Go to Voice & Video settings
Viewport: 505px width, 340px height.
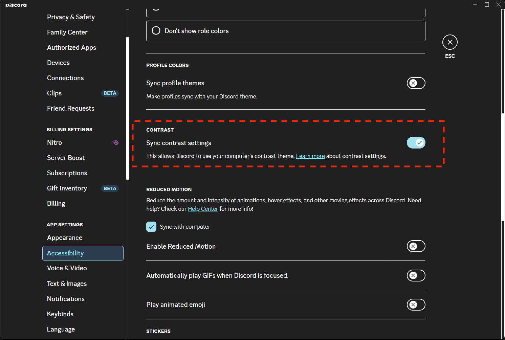point(67,268)
